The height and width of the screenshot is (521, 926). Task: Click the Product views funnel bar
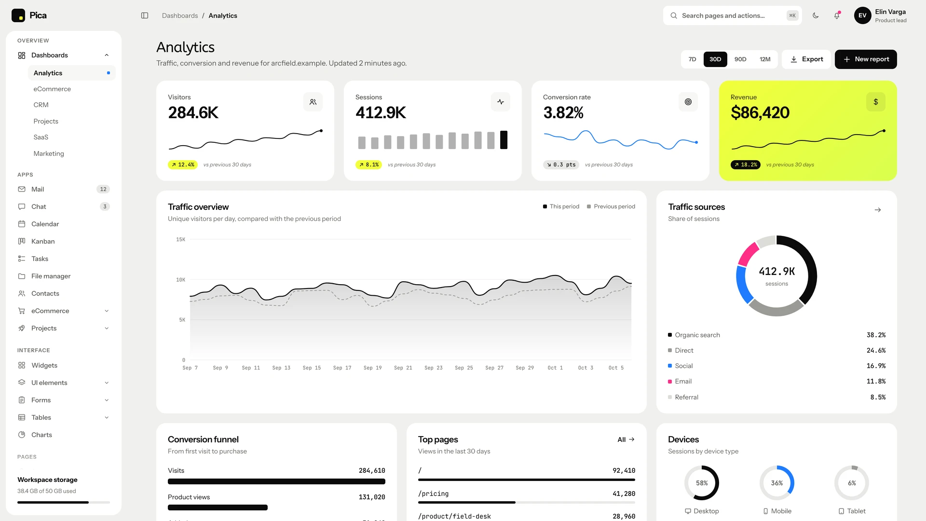(218, 507)
